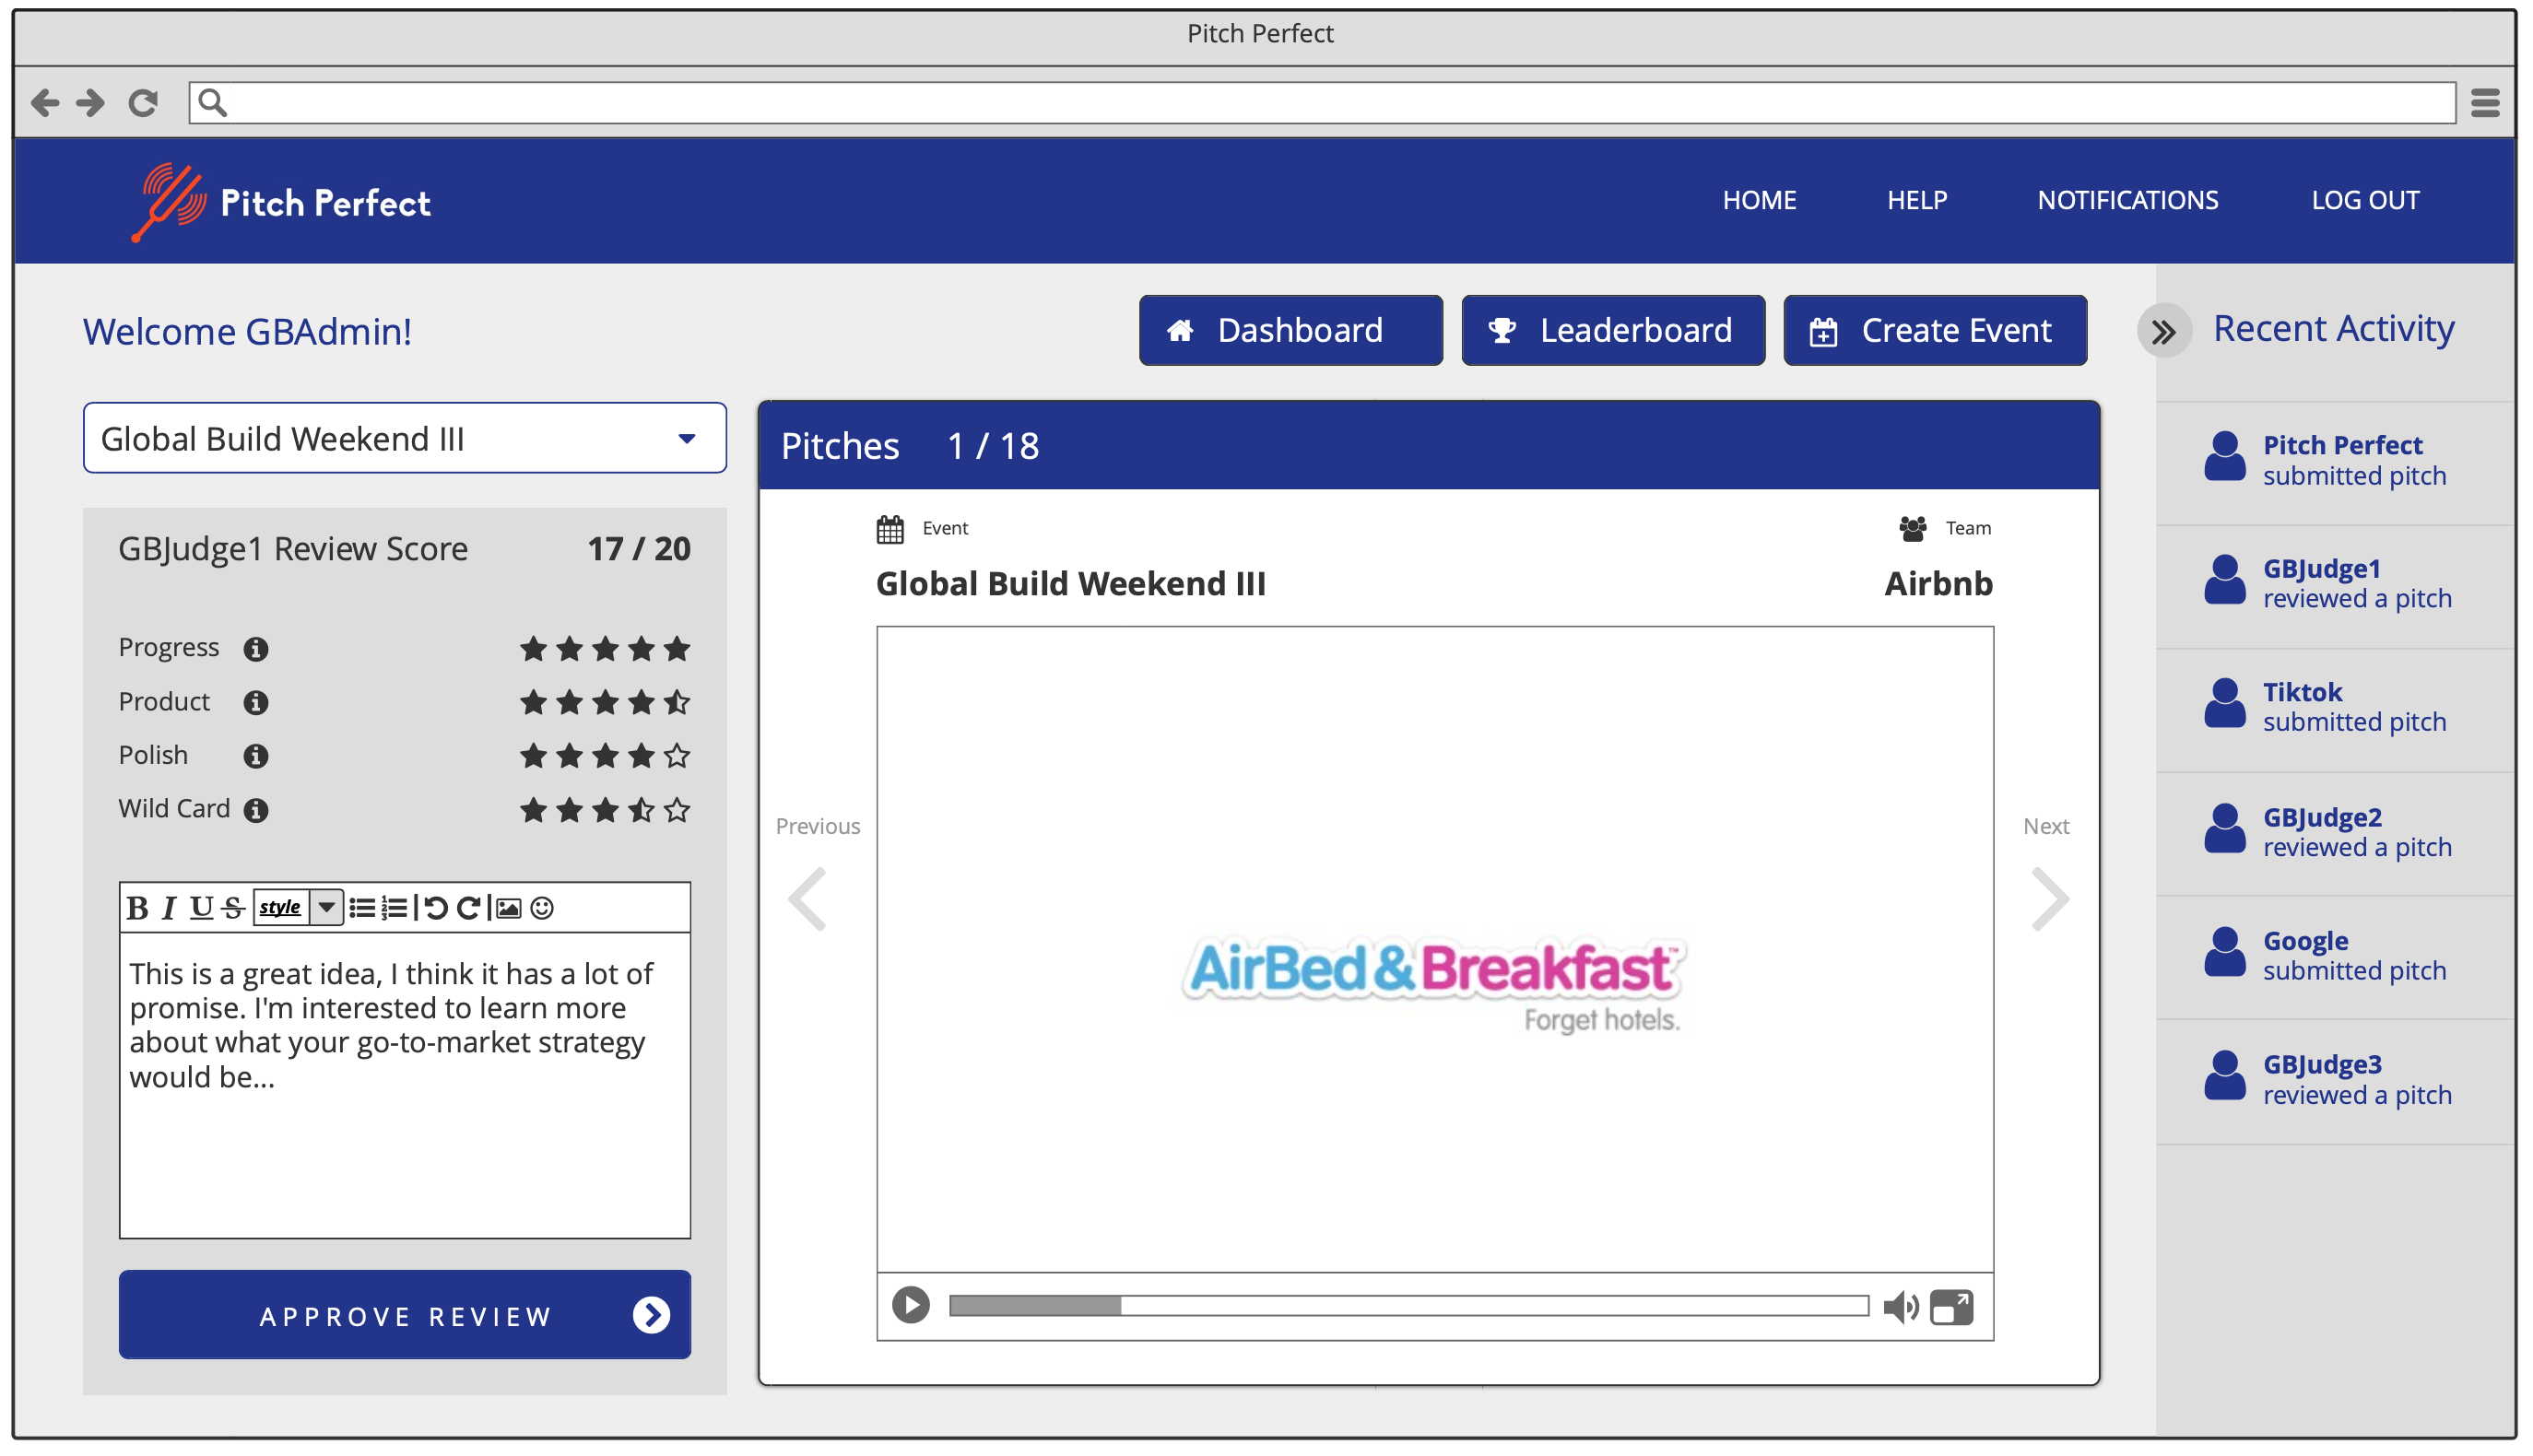Play the Airbnb pitch video
Image resolution: width=2533 pixels, height=1456 pixels.
[x=910, y=1305]
